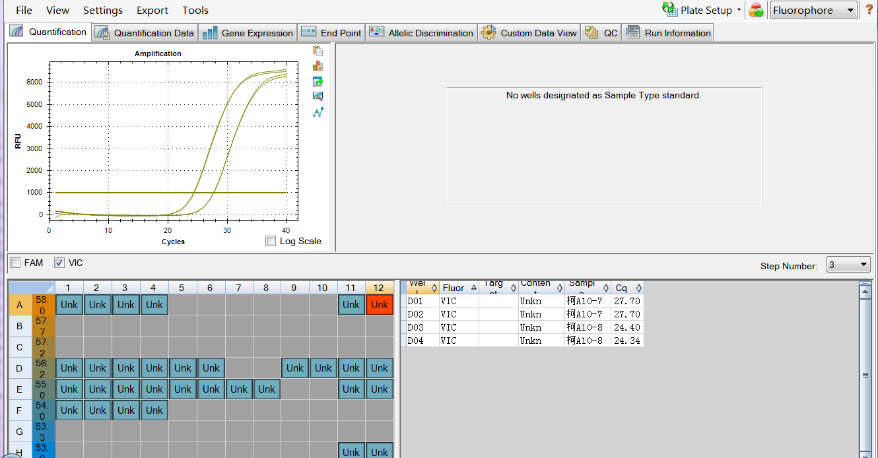Open the End Point tab
Screen dimensions: 878x458
[332, 33]
